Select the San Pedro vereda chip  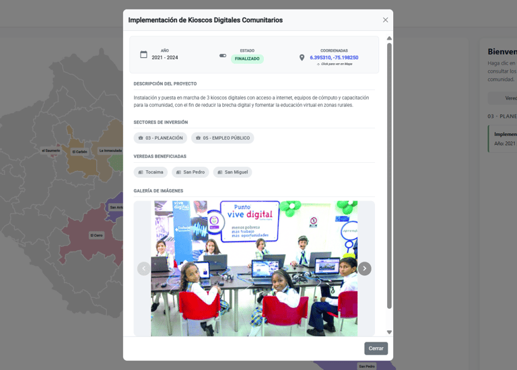(x=191, y=172)
